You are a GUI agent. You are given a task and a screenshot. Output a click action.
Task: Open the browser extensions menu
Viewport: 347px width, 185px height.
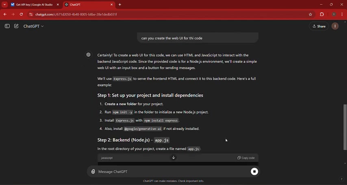click(322, 14)
